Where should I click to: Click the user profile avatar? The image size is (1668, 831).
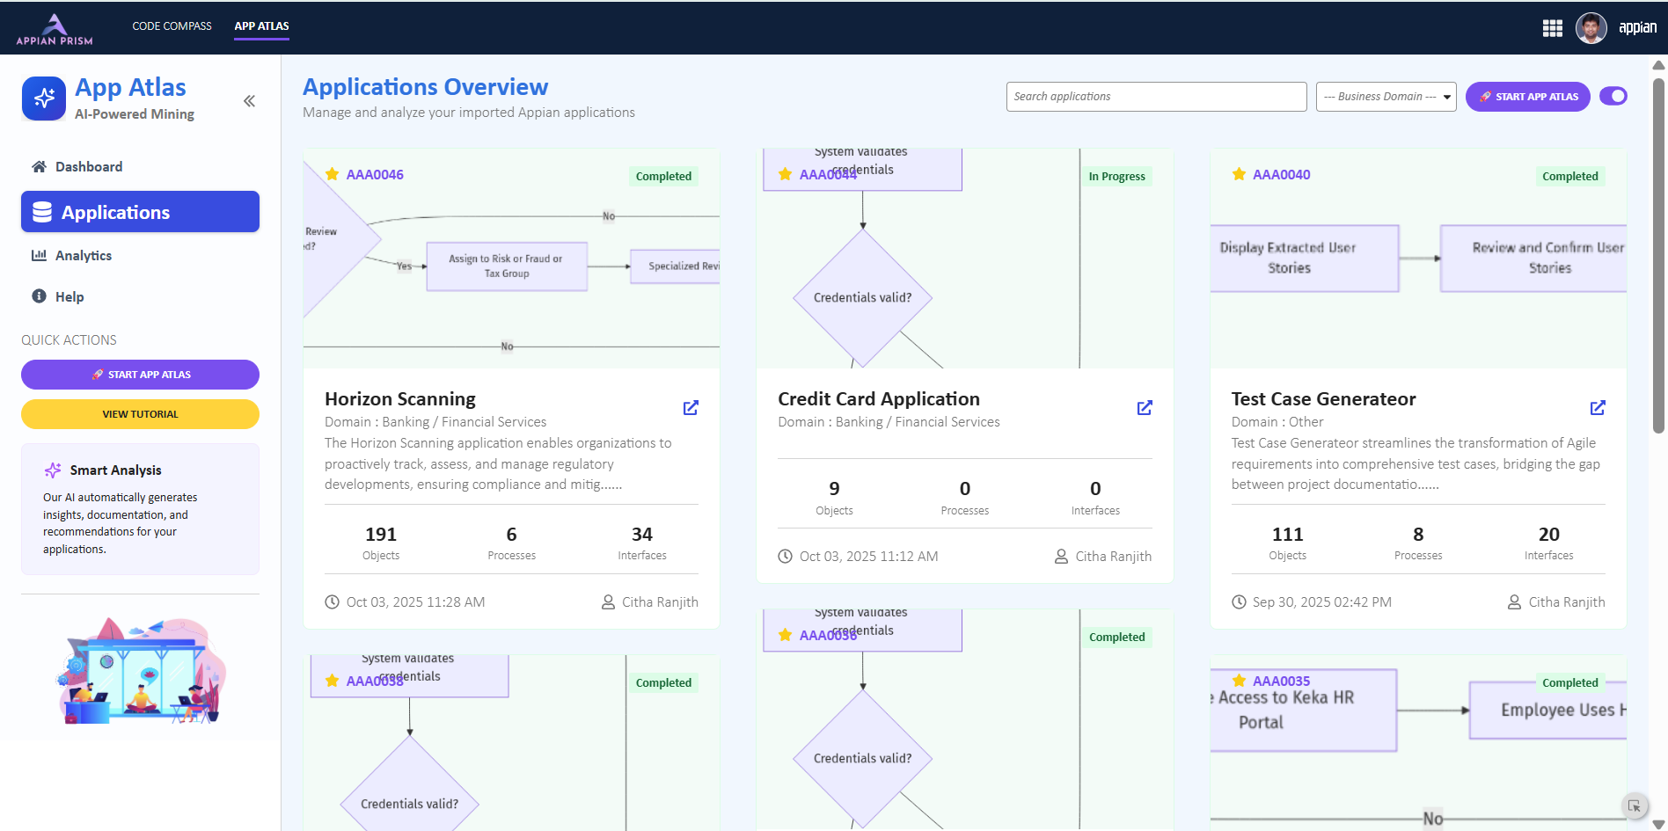click(x=1591, y=28)
